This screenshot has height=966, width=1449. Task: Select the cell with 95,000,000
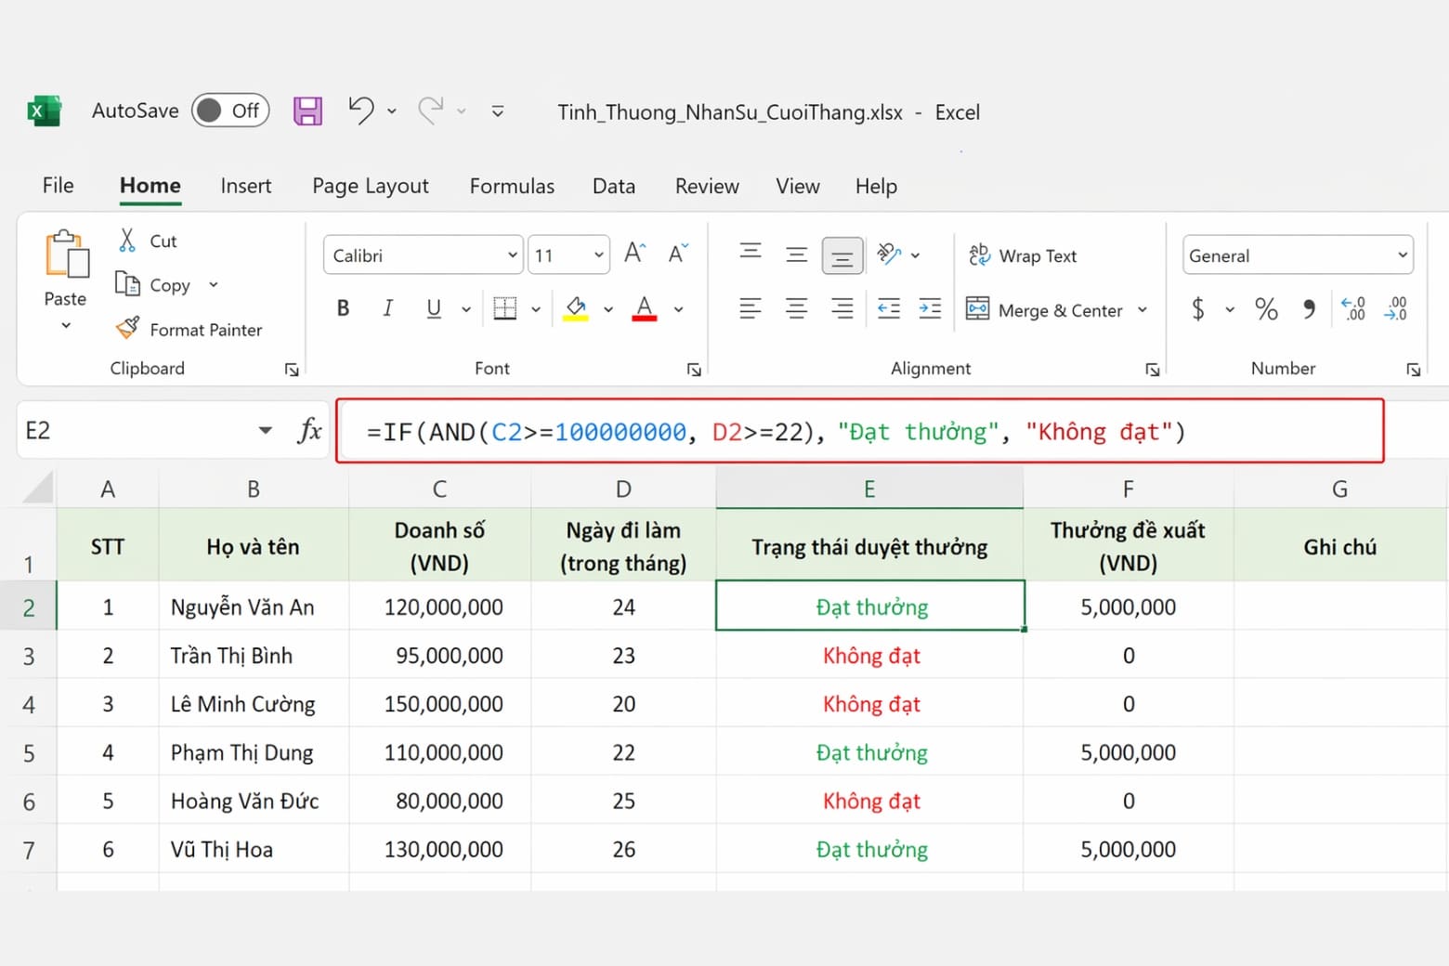439,656
